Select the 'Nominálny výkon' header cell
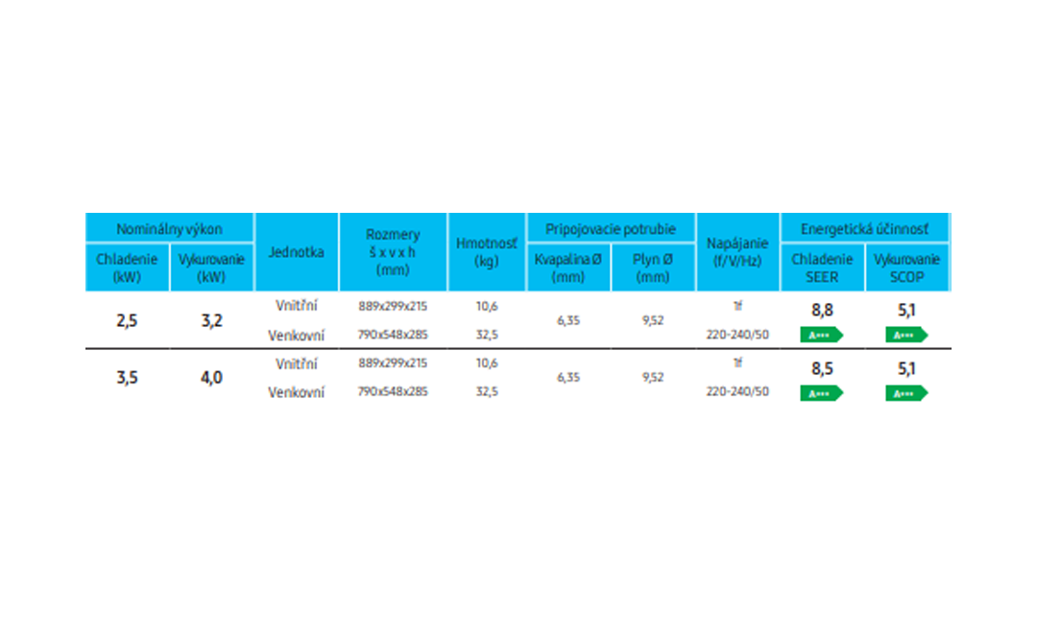1037x627 pixels. (169, 228)
